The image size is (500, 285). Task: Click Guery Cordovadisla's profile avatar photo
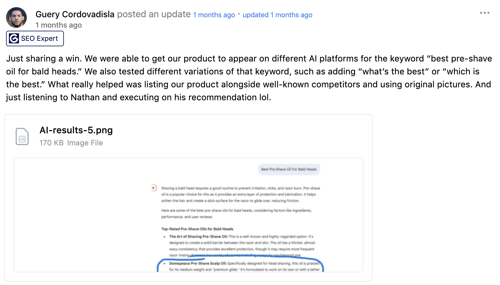(16, 18)
